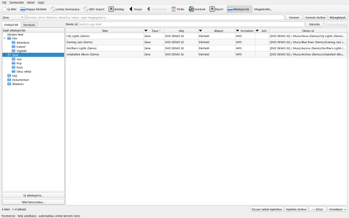This screenshot has width=349, height=218.
Task: Click the Kaland subcategory icon
Action: [14, 47]
